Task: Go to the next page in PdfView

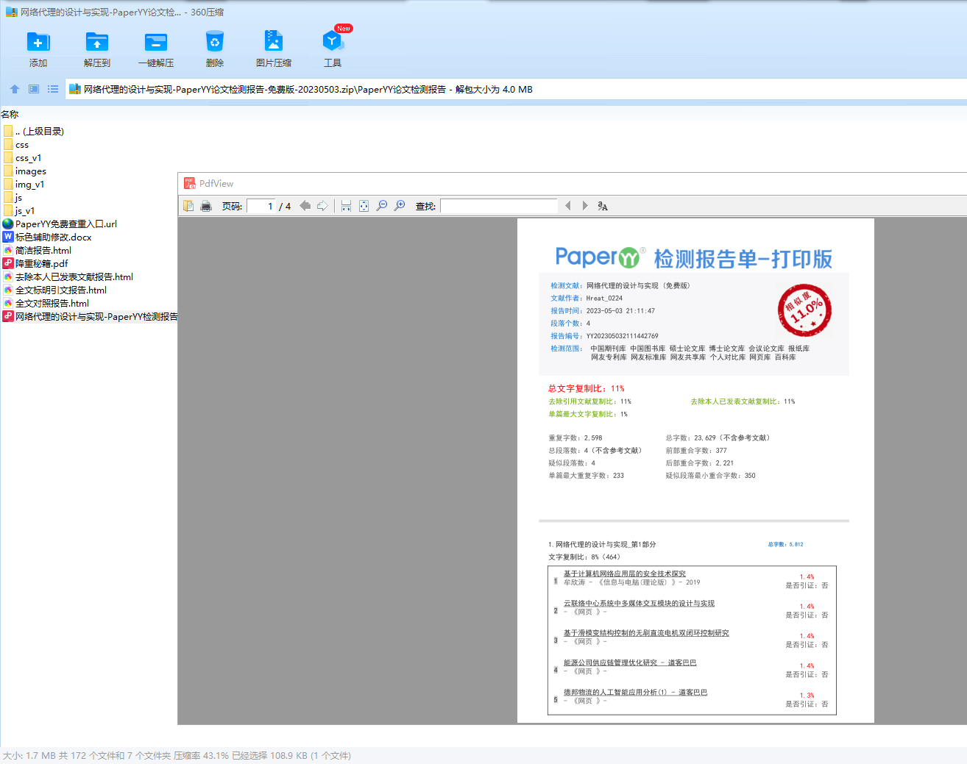Action: coord(322,206)
